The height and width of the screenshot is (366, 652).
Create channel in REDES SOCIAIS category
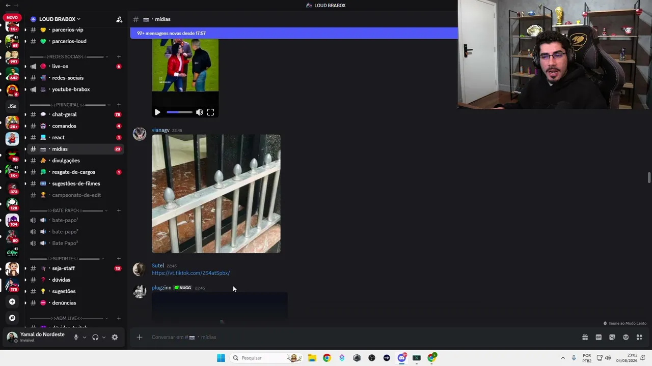click(119, 56)
